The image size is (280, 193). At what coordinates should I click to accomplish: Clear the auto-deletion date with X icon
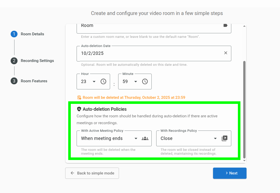coord(225,53)
